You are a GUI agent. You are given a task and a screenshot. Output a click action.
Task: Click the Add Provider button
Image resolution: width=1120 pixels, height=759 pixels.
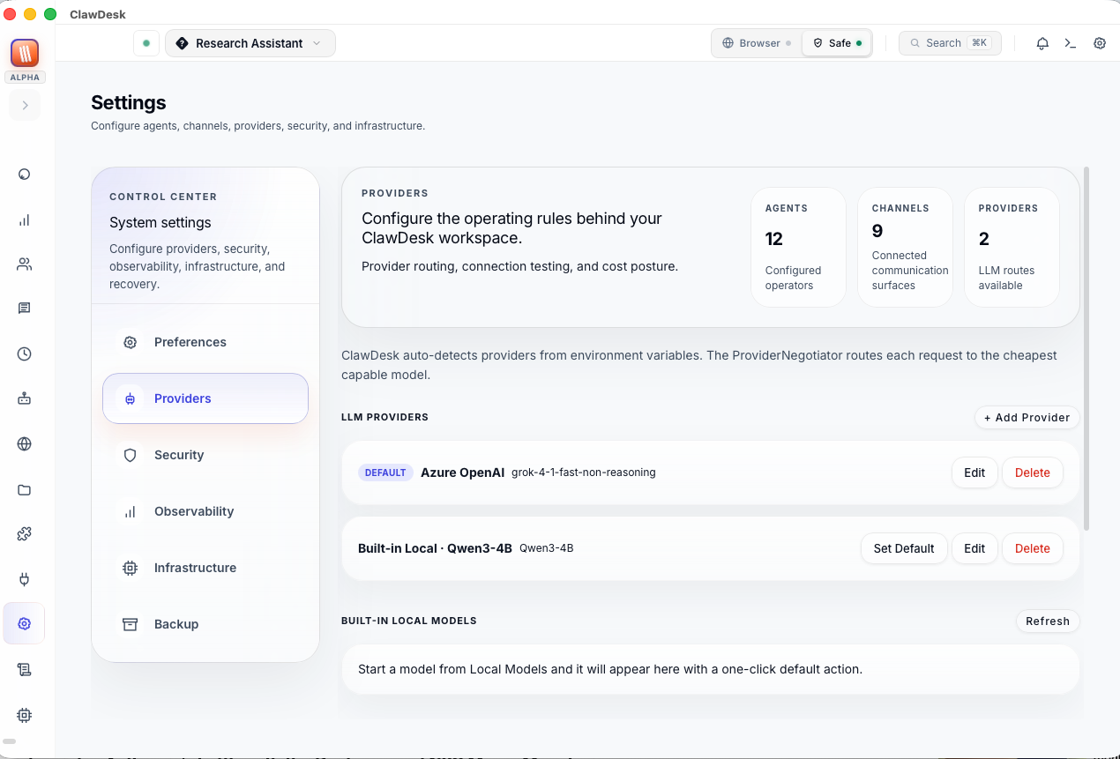click(x=1027, y=417)
